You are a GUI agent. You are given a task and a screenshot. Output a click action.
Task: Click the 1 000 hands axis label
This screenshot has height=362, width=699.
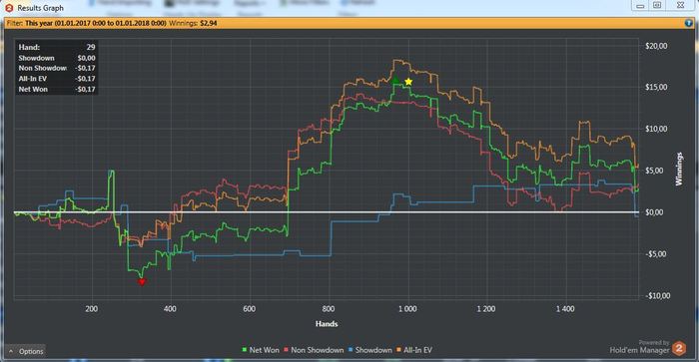pos(407,309)
